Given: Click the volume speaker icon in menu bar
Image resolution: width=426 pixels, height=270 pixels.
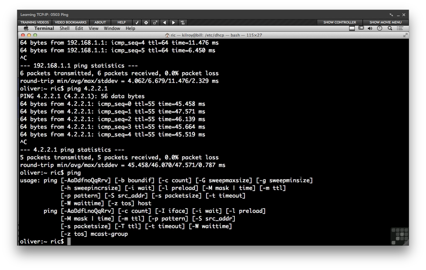Looking at the screenshot, I should 370,28.
